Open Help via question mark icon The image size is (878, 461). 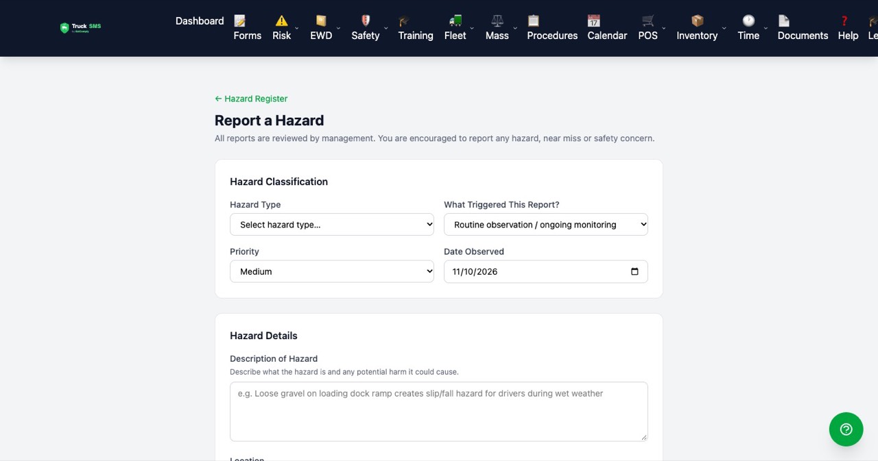tap(844, 21)
